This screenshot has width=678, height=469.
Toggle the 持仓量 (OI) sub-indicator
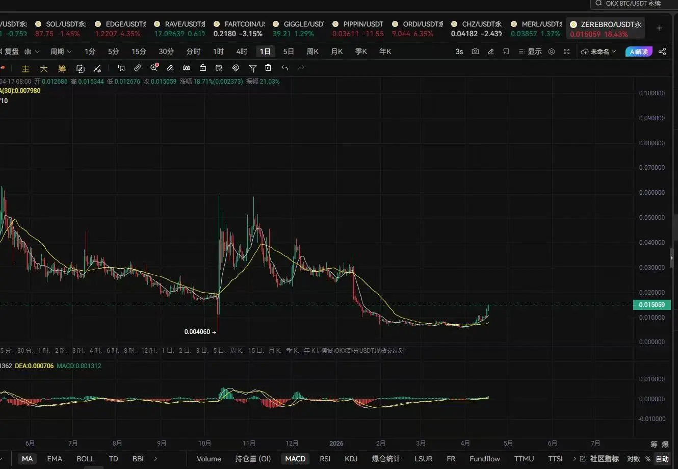click(253, 459)
